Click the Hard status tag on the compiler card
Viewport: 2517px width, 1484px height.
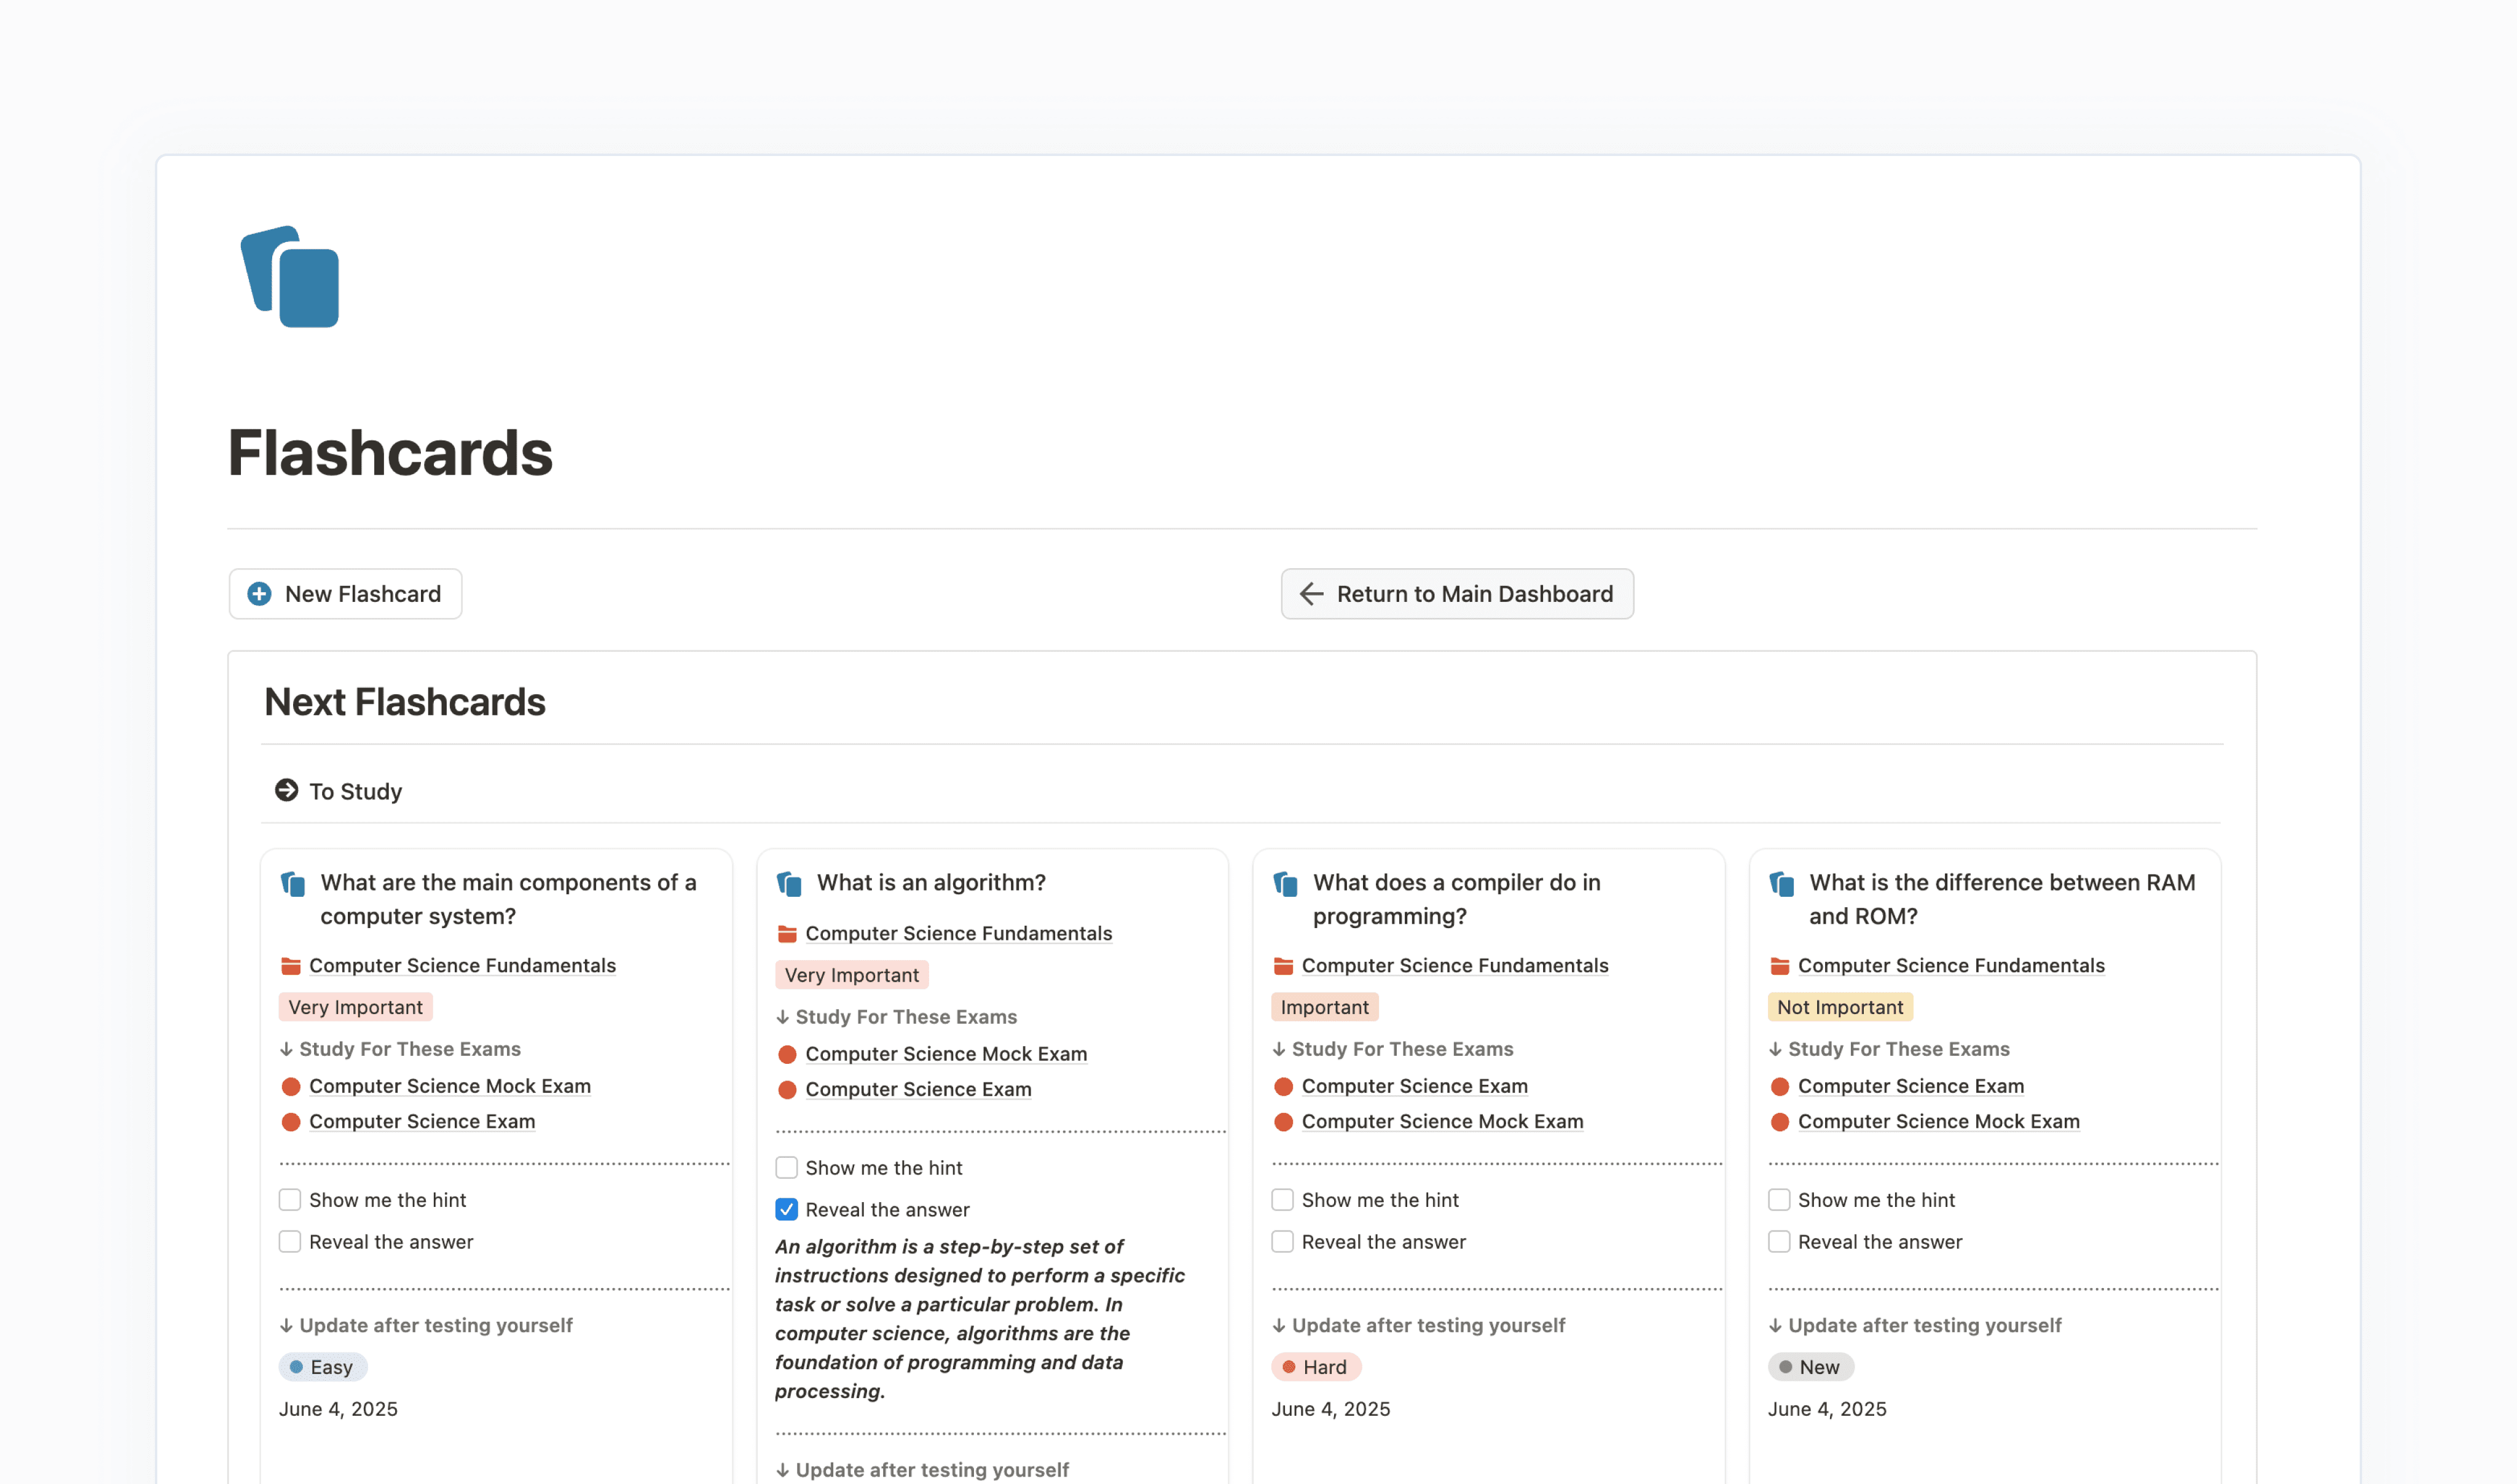click(1316, 1366)
